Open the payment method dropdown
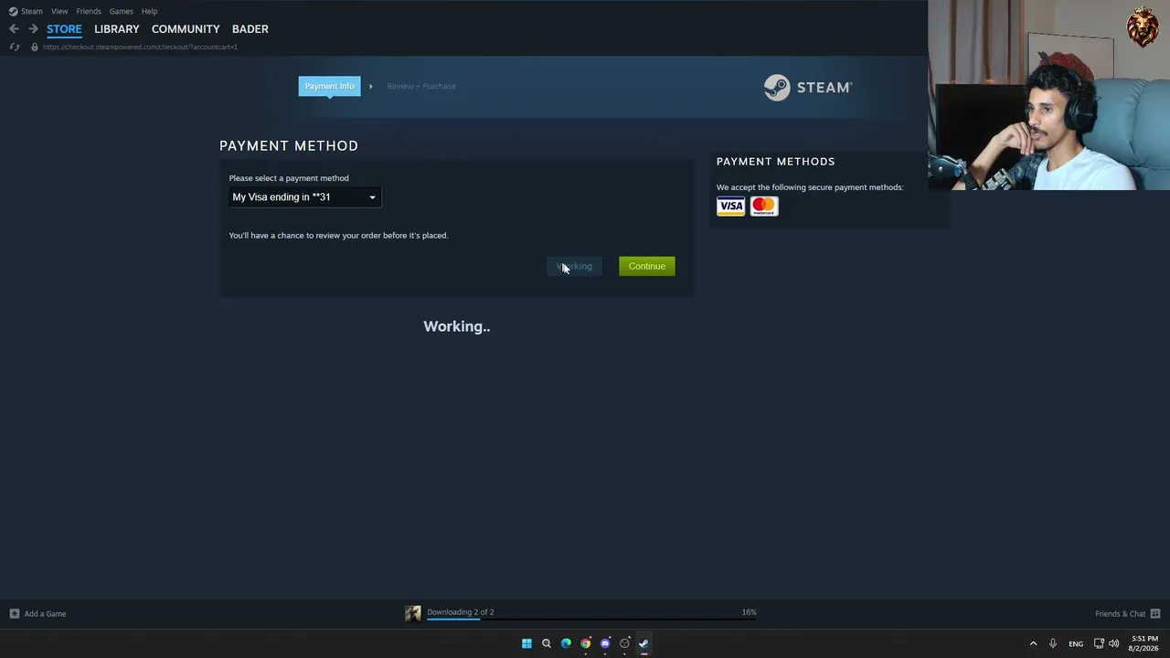The image size is (1170, 658). coord(304,197)
